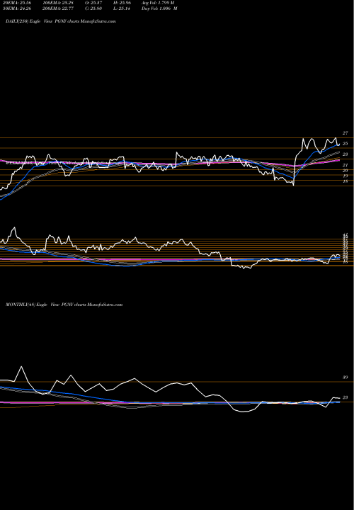Click the 25 price label on daily chart

pos(346,143)
